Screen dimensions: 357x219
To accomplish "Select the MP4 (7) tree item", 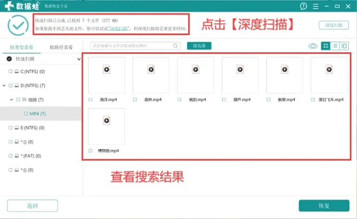I will pyautogui.click(x=41, y=113).
